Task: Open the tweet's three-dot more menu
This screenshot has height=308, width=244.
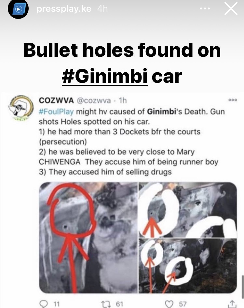Action: 233,100
